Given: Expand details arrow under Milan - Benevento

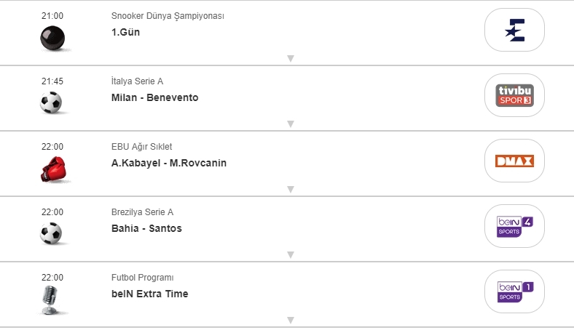Looking at the screenshot, I should click(x=290, y=124).
